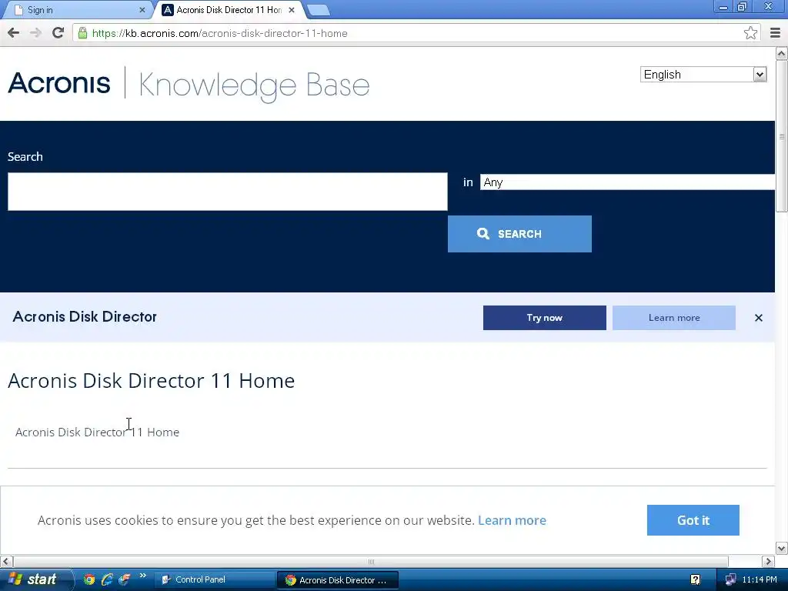Click into the Search text box
Screen dimensions: 788x591
pos(227,192)
